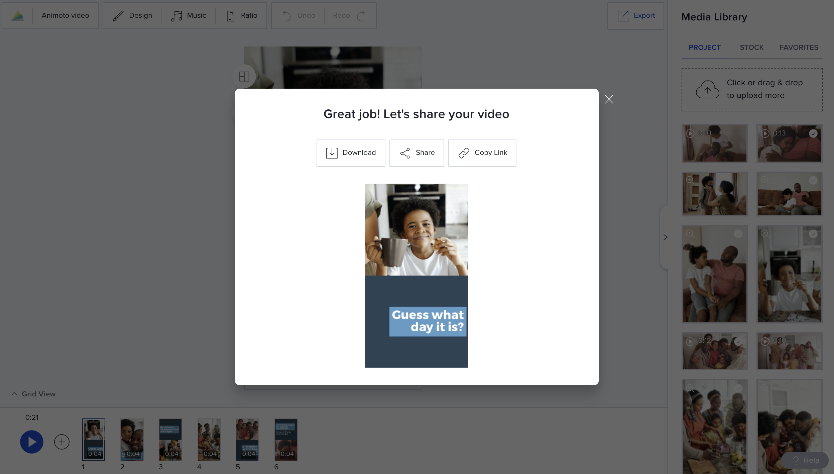Click the Redo button
Viewport: 834px width, 474px height.
point(350,16)
